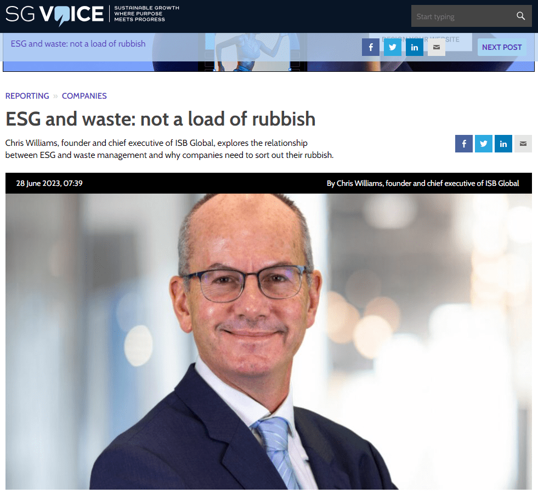The image size is (538, 493).
Task: Click the publication date 28 June 2023
Action: (49, 184)
